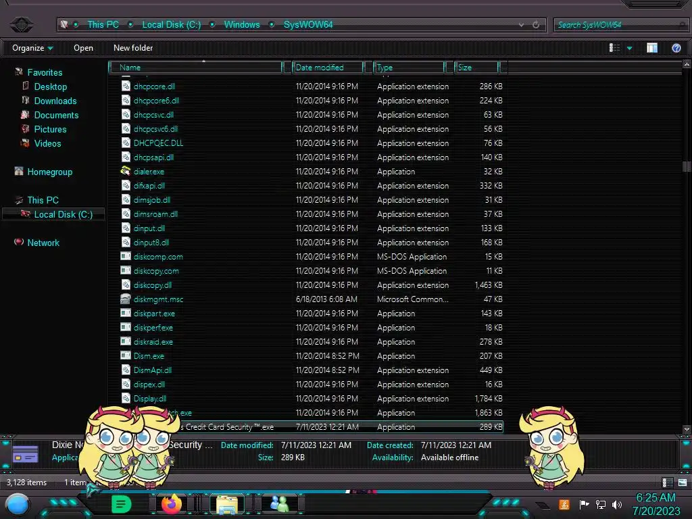Open Pictures in navigation pane
Viewport: 692px width, 519px height.
(50, 129)
